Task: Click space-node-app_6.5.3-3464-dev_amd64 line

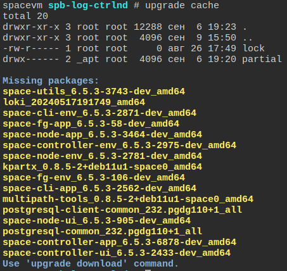Action: point(102,135)
